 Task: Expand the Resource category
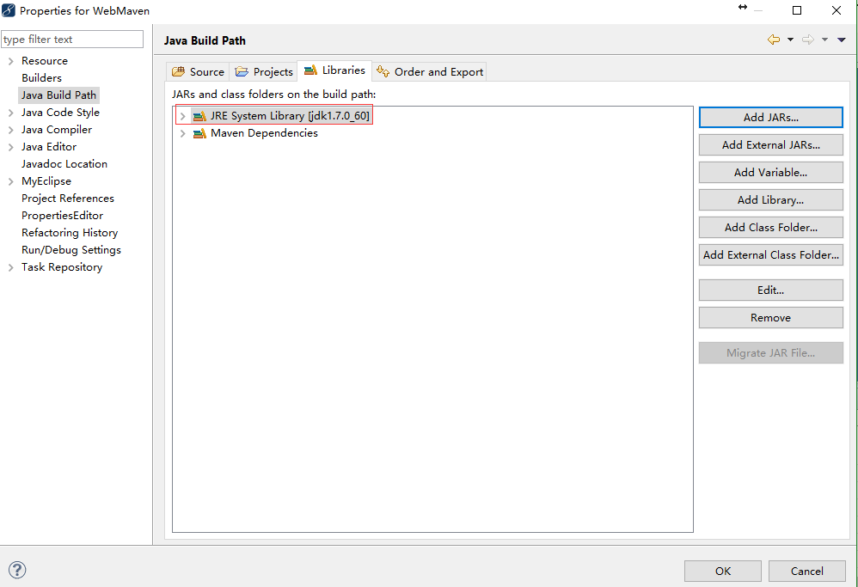click(11, 61)
